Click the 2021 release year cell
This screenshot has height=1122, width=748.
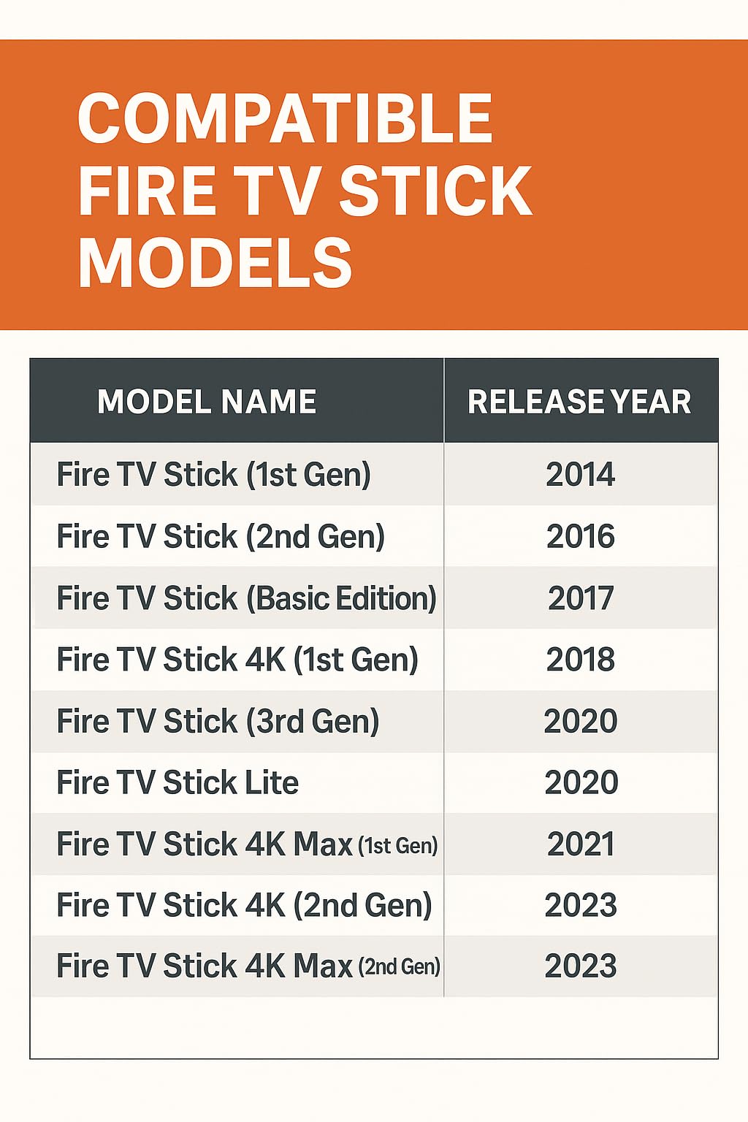pos(581,844)
